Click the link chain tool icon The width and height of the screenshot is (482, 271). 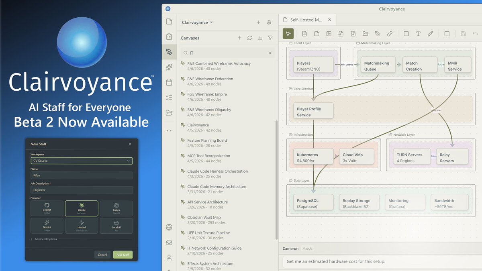pos(390,34)
